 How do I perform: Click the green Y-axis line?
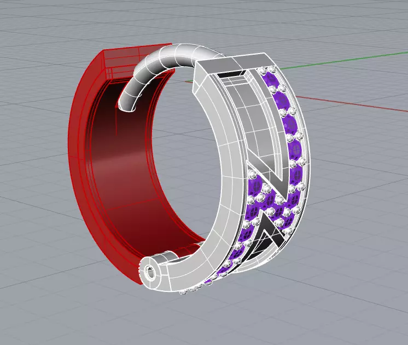pos(343,60)
